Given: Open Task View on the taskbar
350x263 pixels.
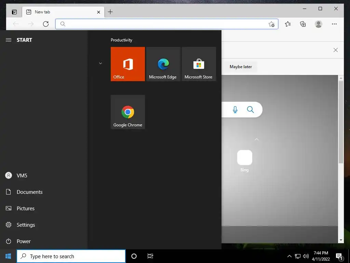Looking at the screenshot, I should pos(150,256).
